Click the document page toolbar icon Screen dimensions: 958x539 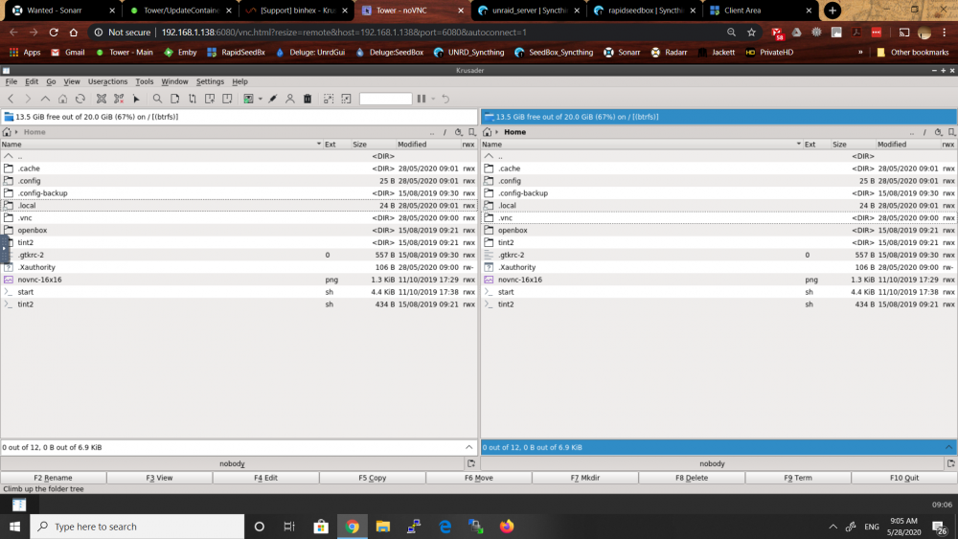174,99
